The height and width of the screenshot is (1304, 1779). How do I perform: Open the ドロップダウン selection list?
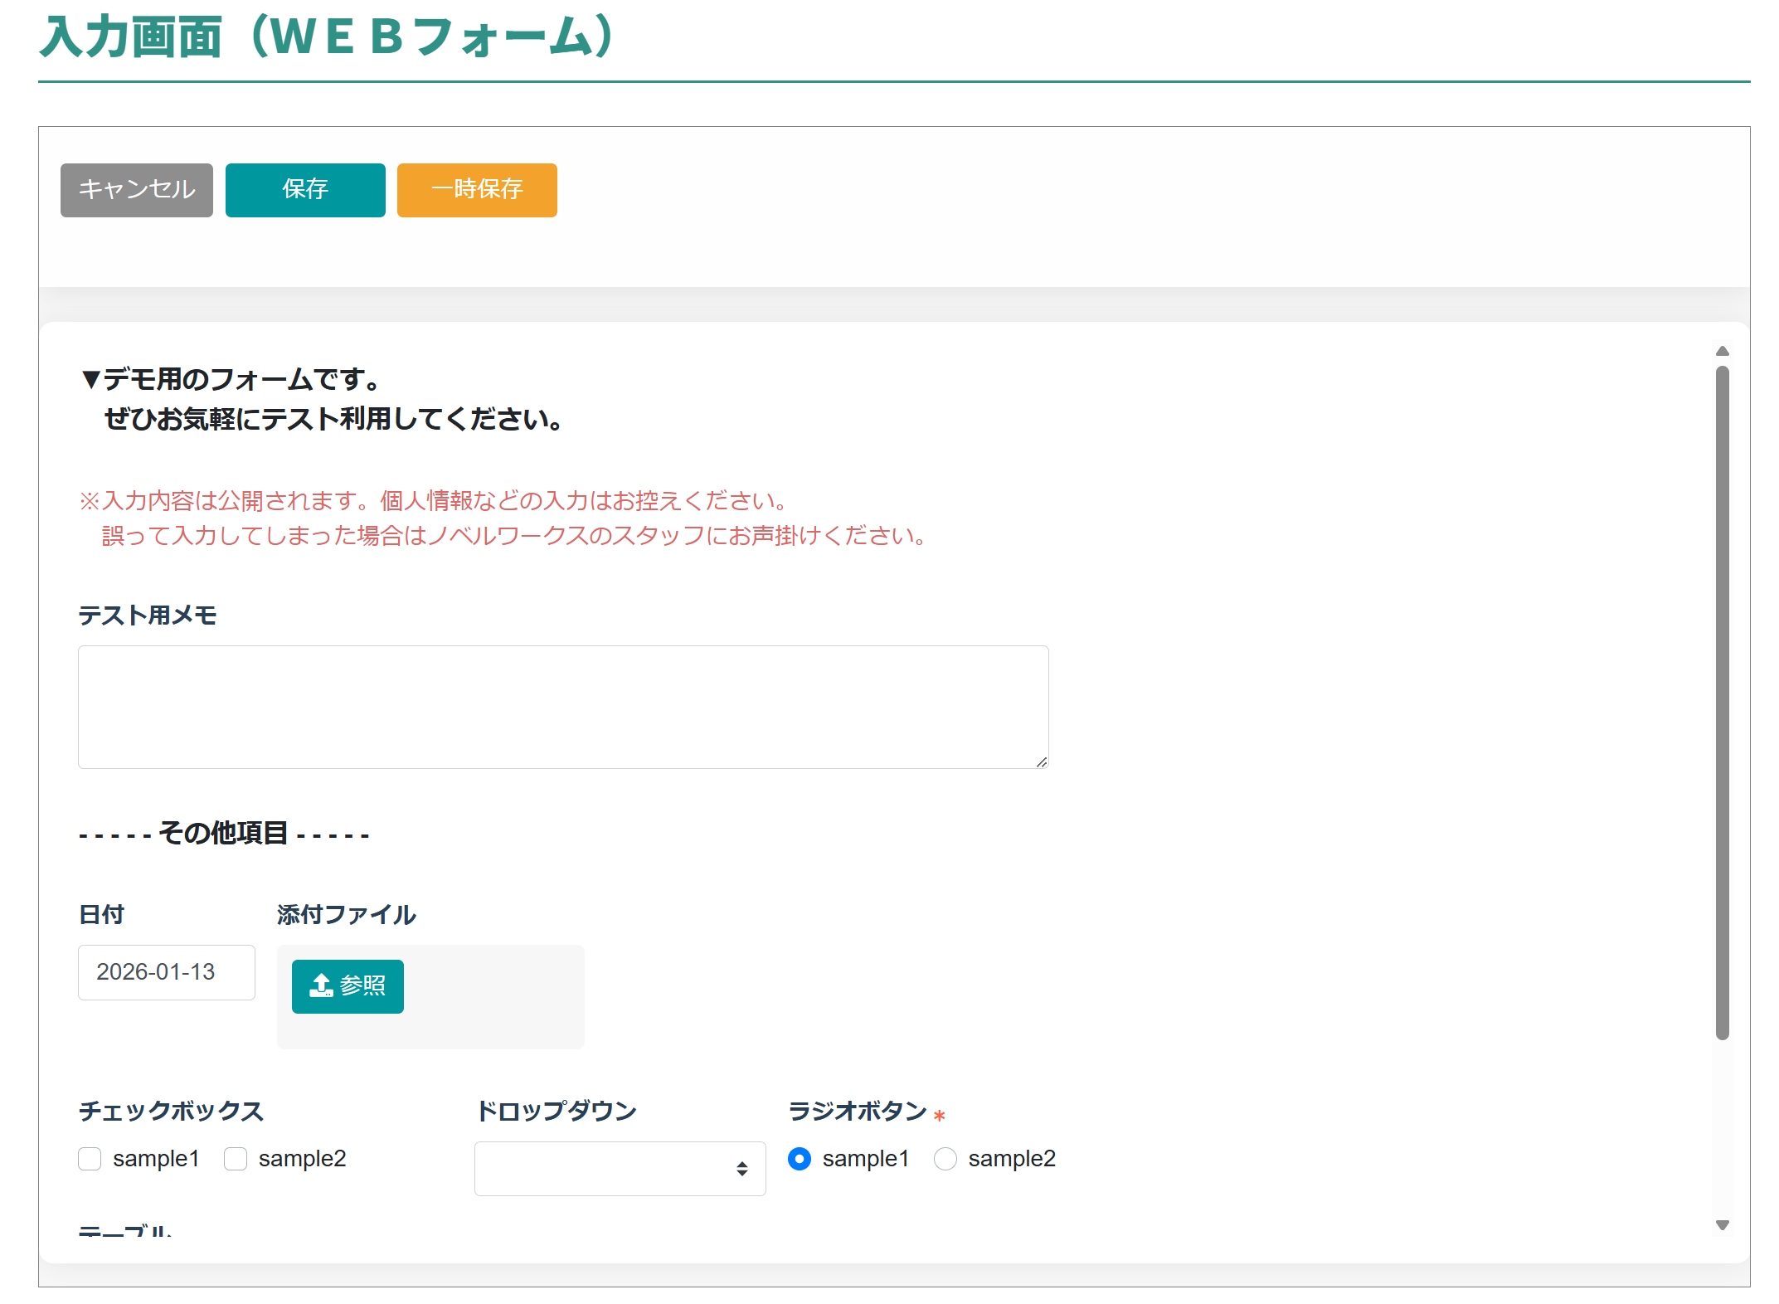point(620,1169)
